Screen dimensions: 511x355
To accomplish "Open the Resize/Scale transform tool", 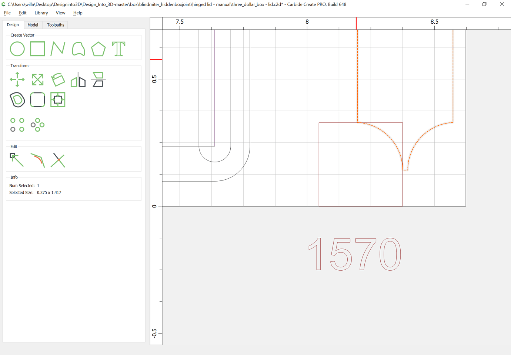I will point(37,80).
